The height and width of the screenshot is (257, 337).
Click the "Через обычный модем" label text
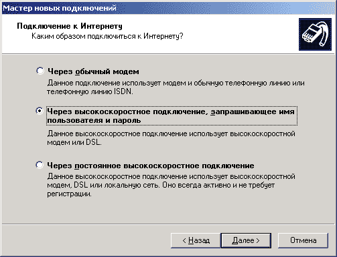[x=93, y=71]
